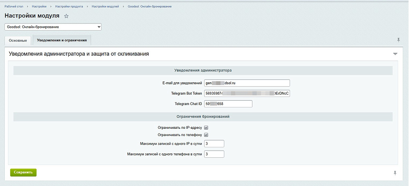Click the bottom pin icon near Save
Image resolution: width=409 pixels, height=186 pixels.
[395, 173]
